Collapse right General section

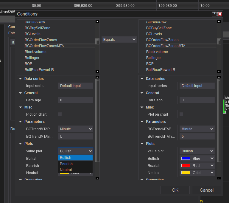coord(142,93)
